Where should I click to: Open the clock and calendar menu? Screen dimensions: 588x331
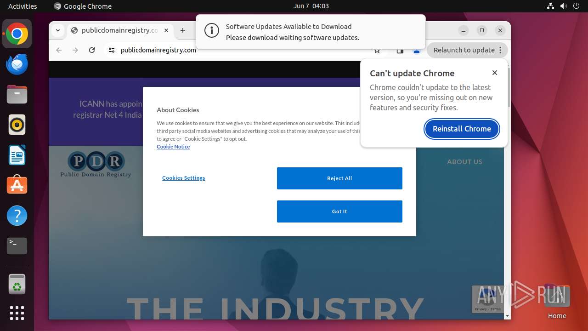coord(311,6)
